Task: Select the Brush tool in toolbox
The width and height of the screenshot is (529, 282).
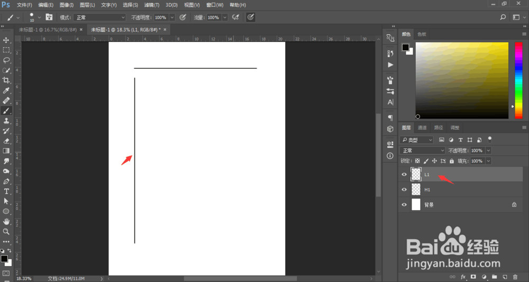Action: [6, 111]
